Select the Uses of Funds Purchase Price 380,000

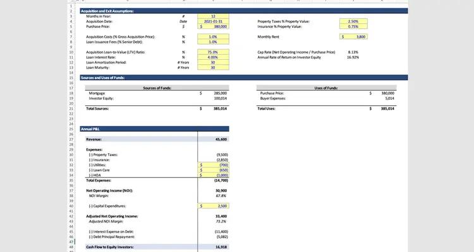[388, 93]
